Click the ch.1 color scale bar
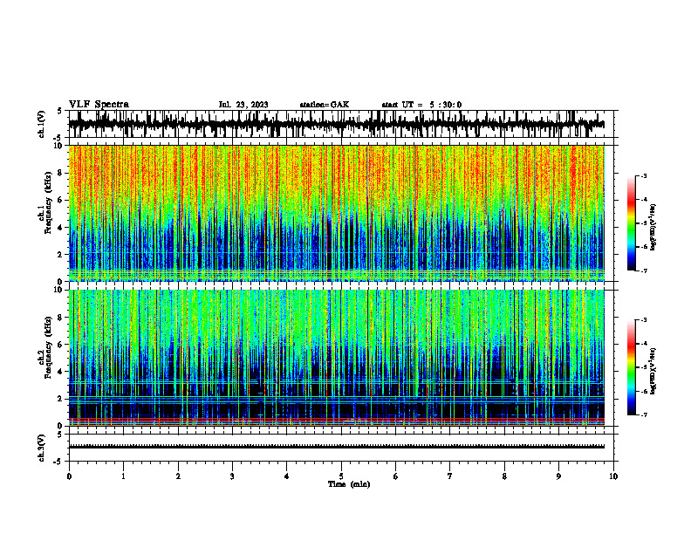691x534 pixels. 632,223
